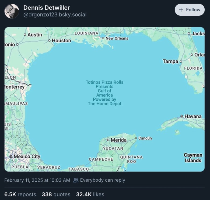This screenshot has height=200, width=210.
Task: Click the Tampa city marker dot
Action: [x=181, y=62]
